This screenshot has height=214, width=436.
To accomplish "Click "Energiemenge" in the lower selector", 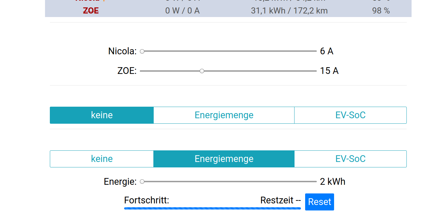I will tap(224, 159).
